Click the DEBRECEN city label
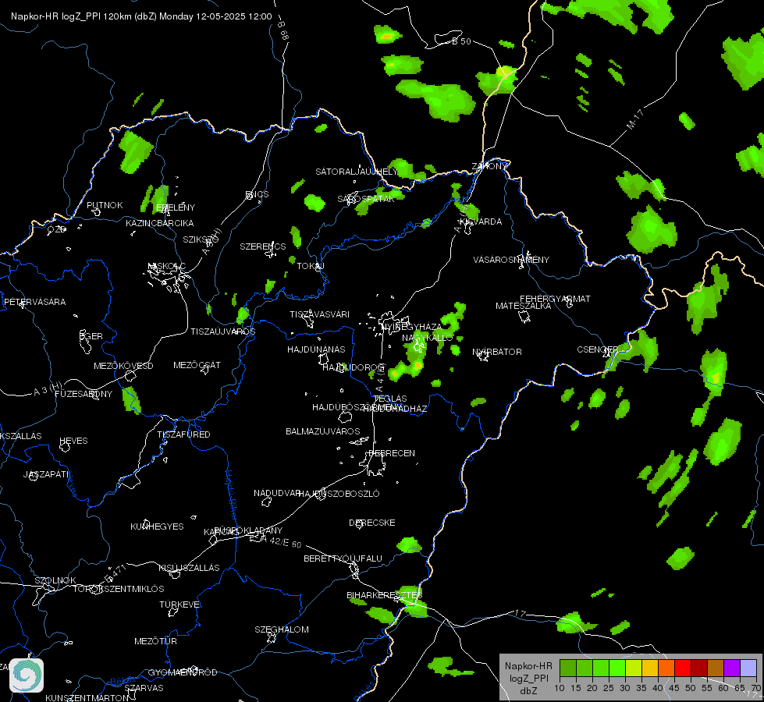The width and height of the screenshot is (764, 702). tap(392, 453)
